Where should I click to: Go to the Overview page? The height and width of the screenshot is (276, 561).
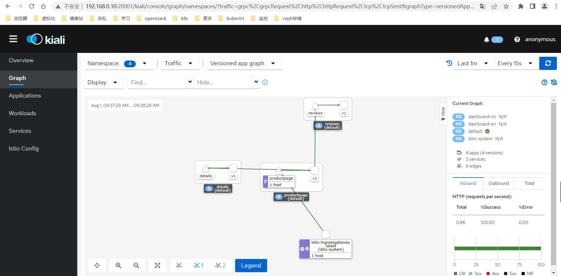[x=38, y=61]
